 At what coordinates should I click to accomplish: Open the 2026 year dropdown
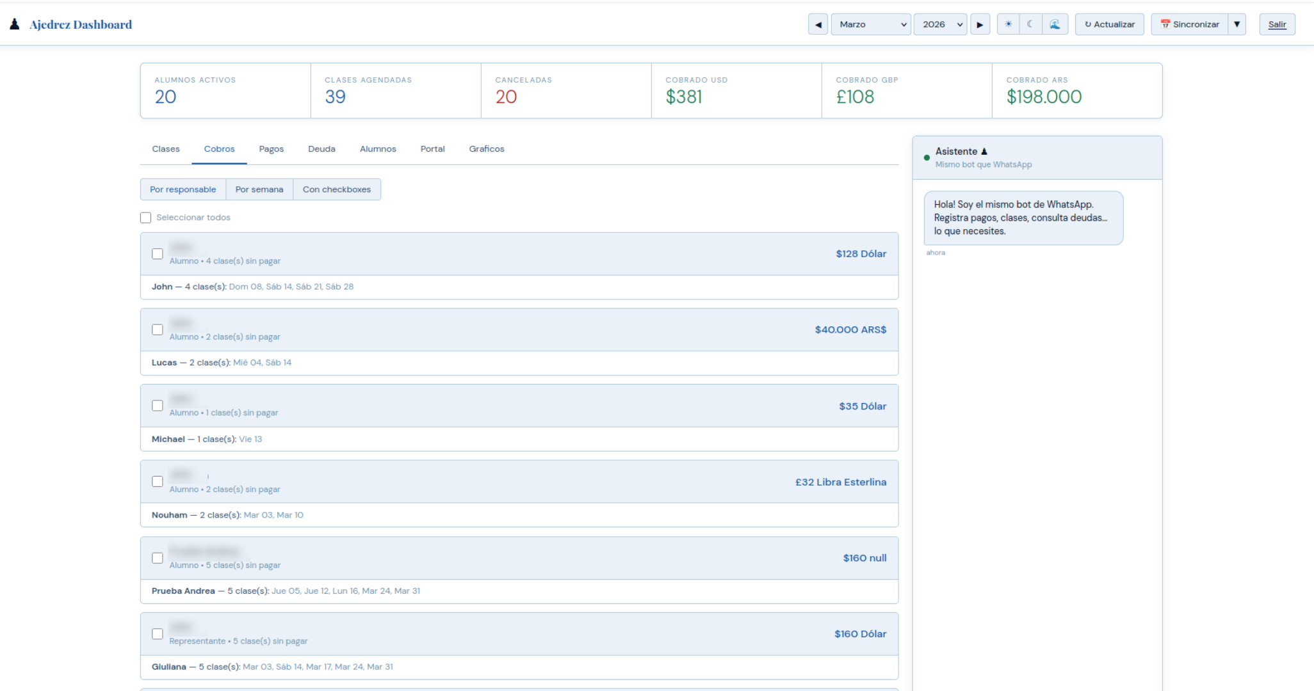(x=940, y=24)
